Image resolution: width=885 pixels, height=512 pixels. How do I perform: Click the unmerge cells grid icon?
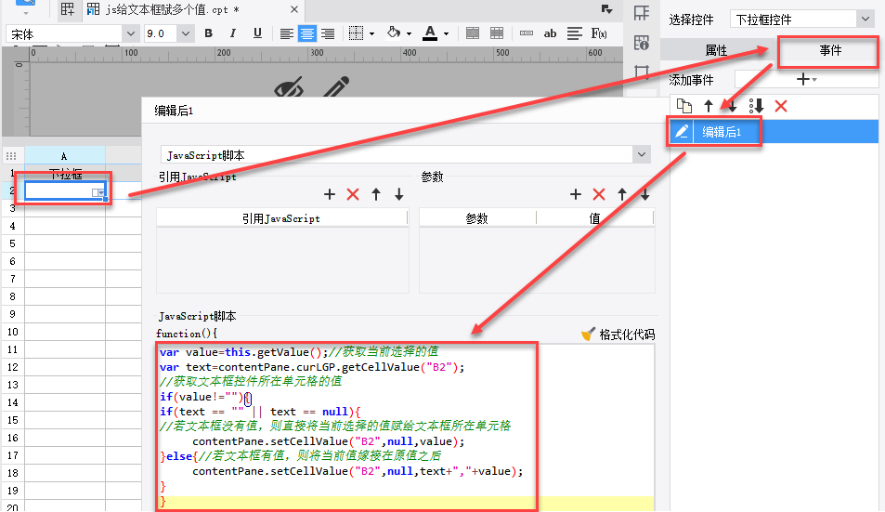point(497,33)
